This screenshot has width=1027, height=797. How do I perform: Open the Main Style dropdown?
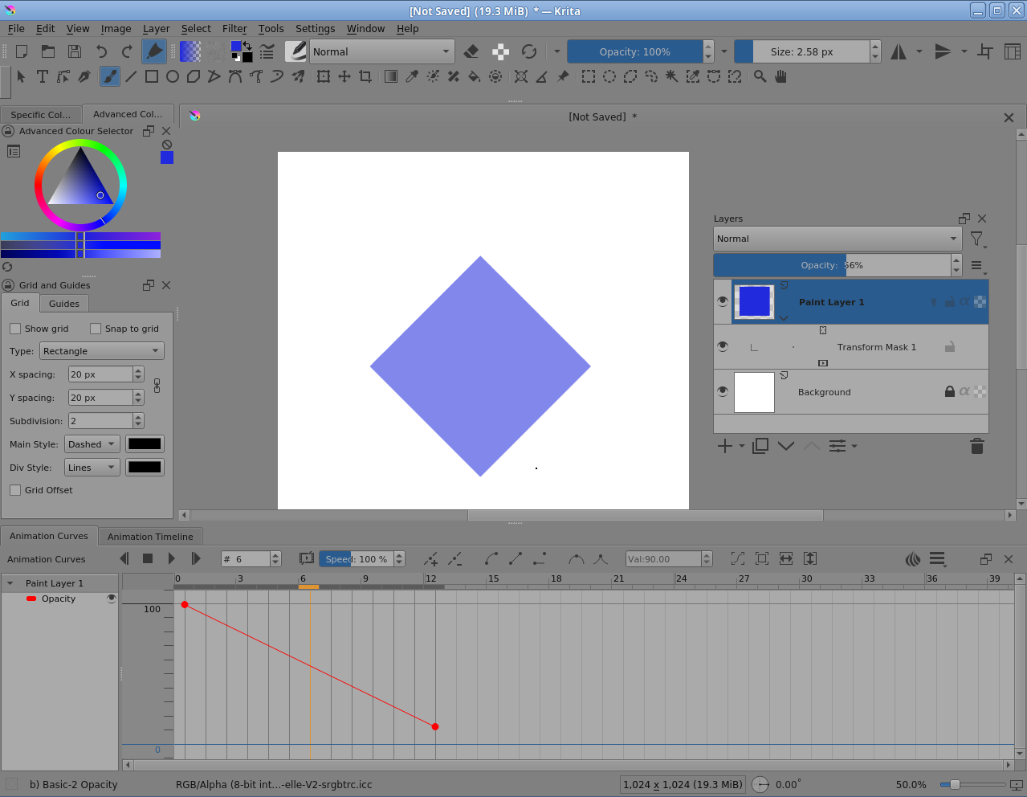(92, 444)
